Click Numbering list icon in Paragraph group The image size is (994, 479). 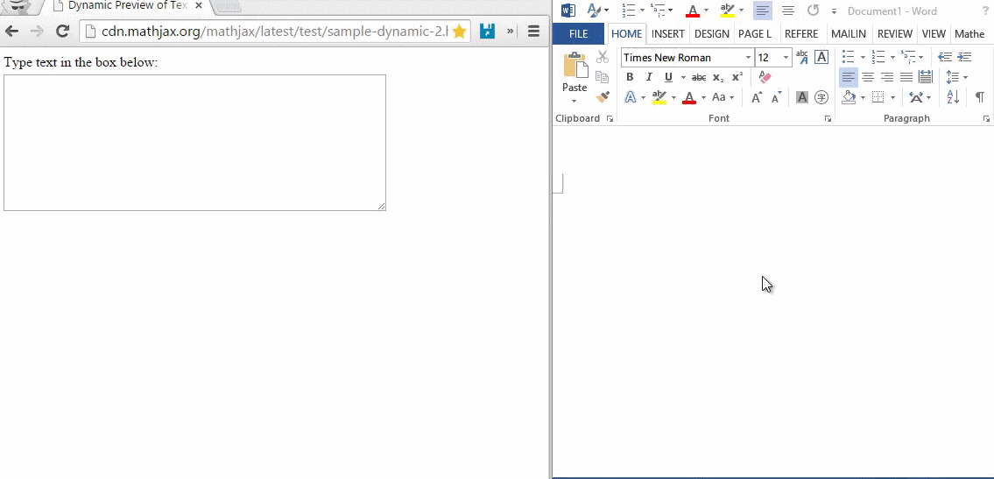click(878, 57)
